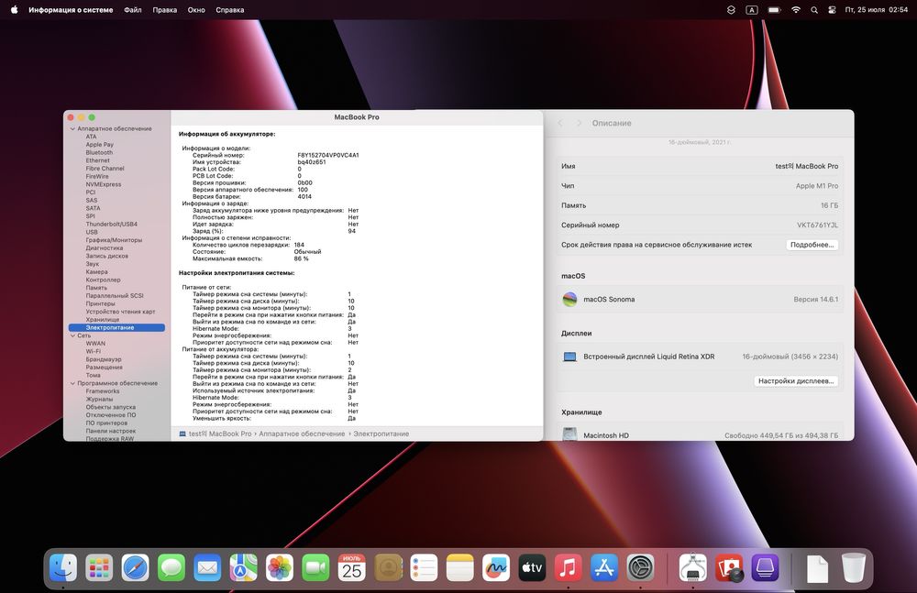The height and width of the screenshot is (593, 917).
Task: Select Thunderbolt/USB4 in the sidebar
Action: click(x=112, y=224)
